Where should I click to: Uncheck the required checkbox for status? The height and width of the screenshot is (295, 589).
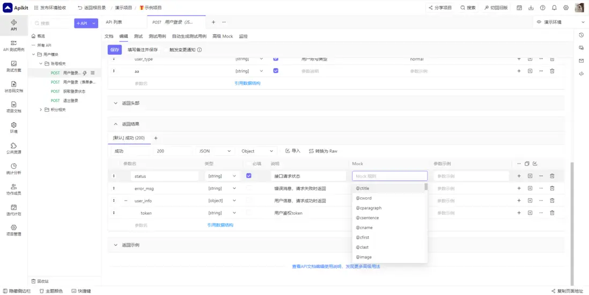pyautogui.click(x=249, y=176)
